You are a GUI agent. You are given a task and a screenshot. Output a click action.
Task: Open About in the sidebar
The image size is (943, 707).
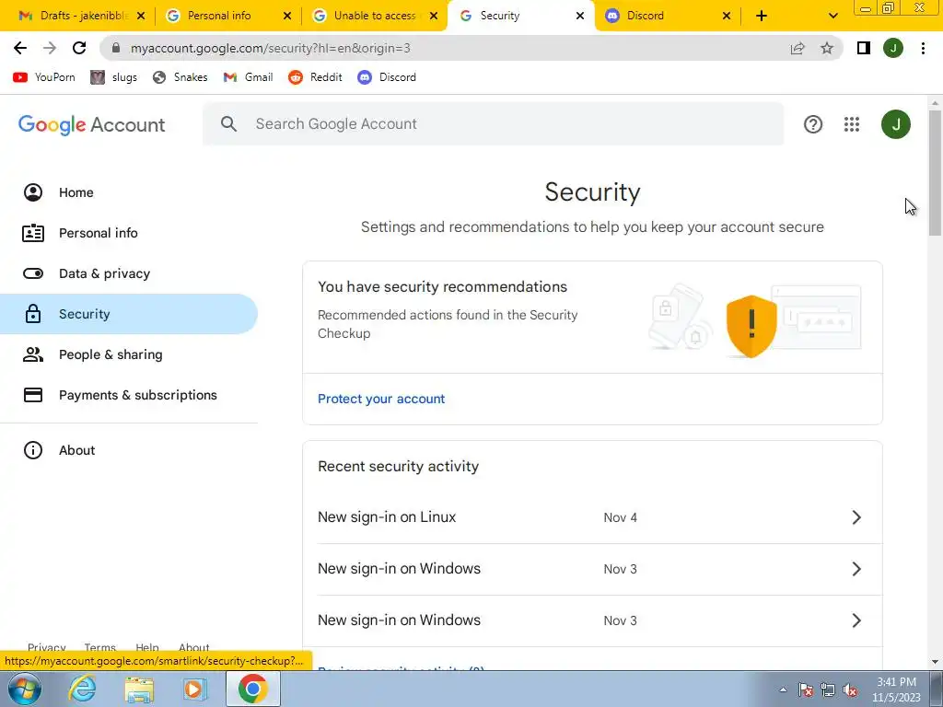129,450
